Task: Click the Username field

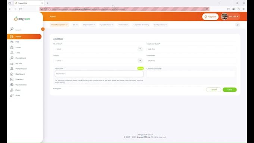Action: (191, 60)
